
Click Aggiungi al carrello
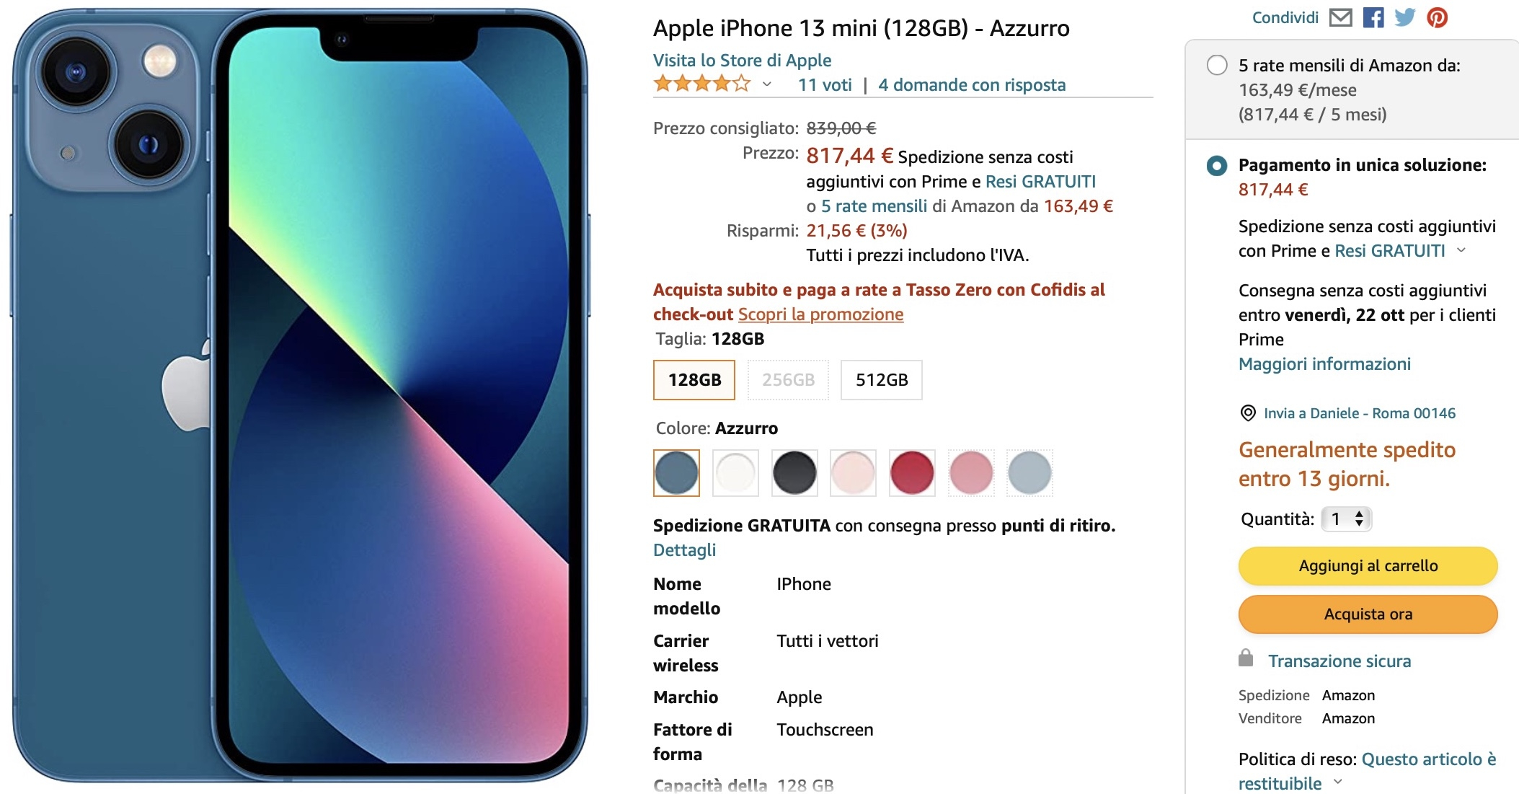pos(1368,566)
